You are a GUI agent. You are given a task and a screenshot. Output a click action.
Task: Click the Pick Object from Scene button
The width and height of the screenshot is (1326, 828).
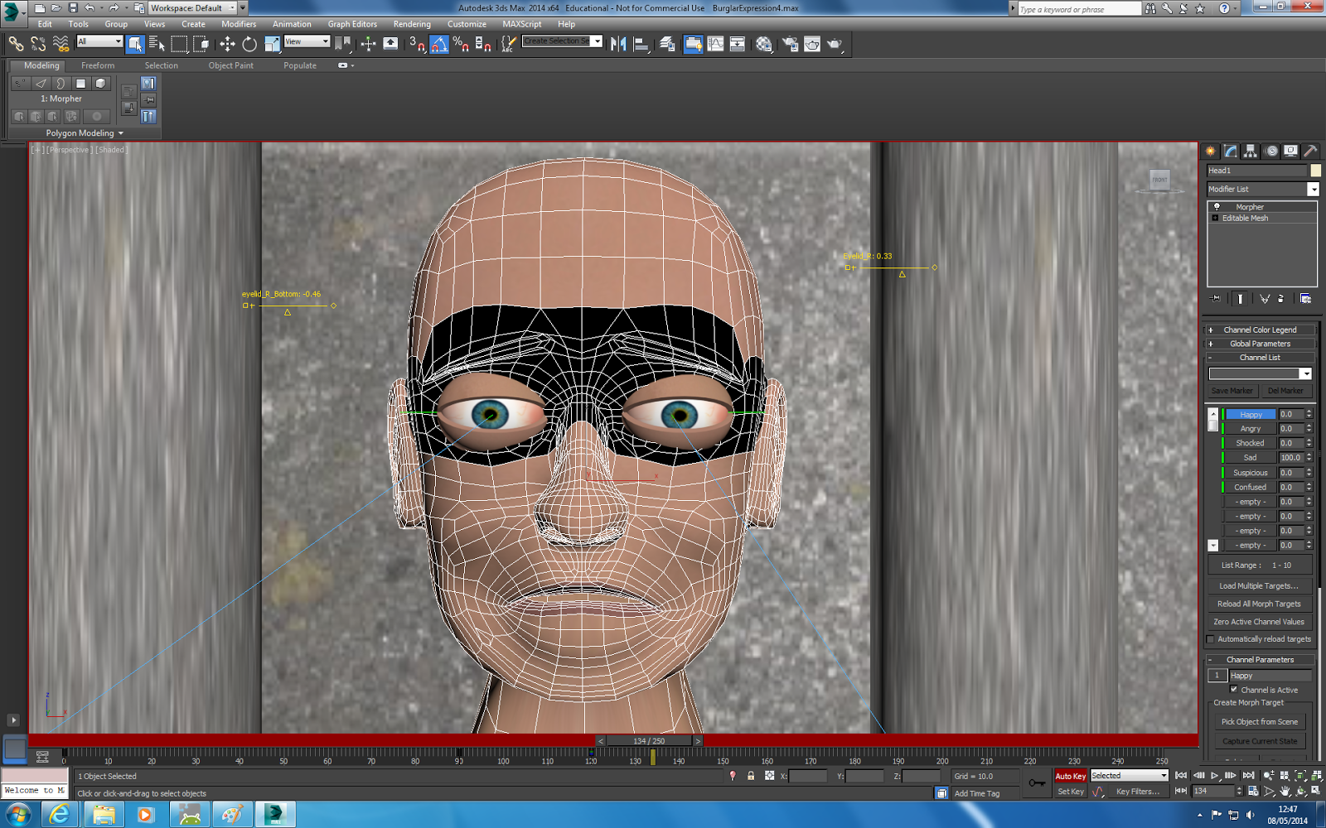tap(1259, 721)
